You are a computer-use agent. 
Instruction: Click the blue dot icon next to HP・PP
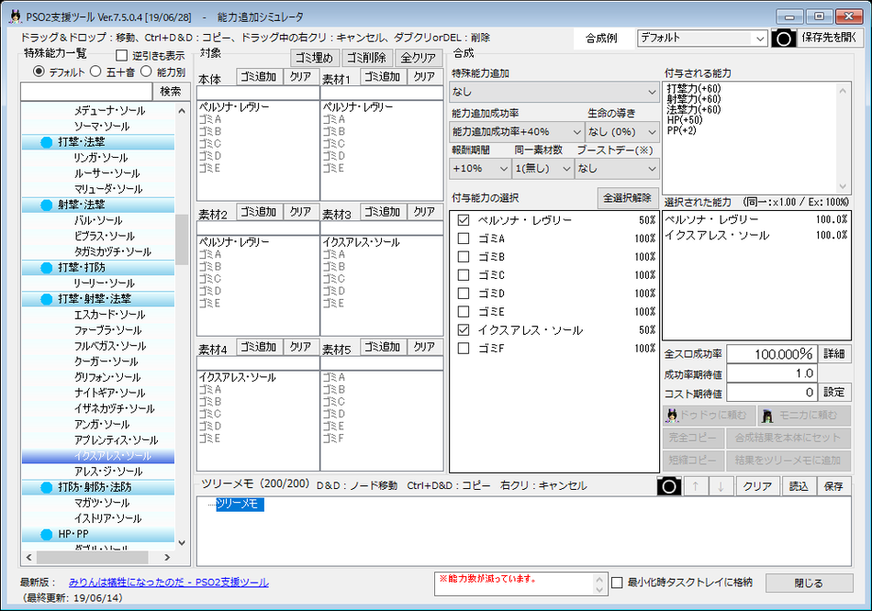(47, 534)
